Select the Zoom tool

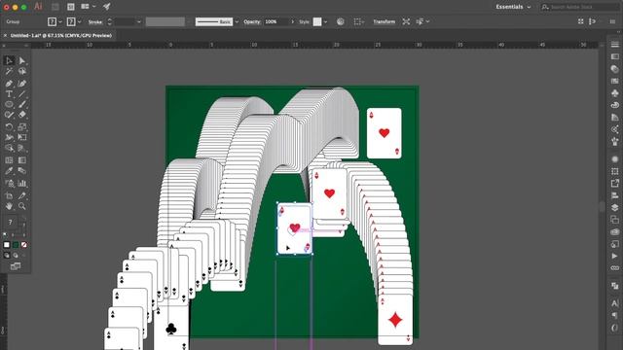point(21,206)
